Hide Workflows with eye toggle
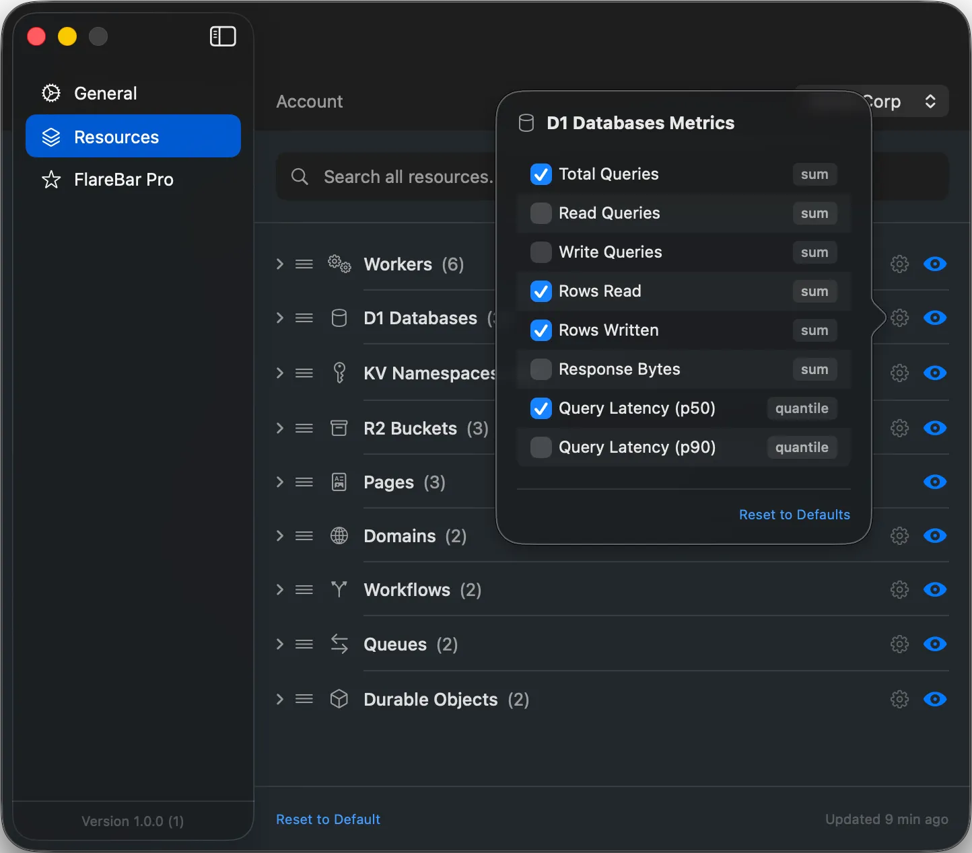 point(935,589)
